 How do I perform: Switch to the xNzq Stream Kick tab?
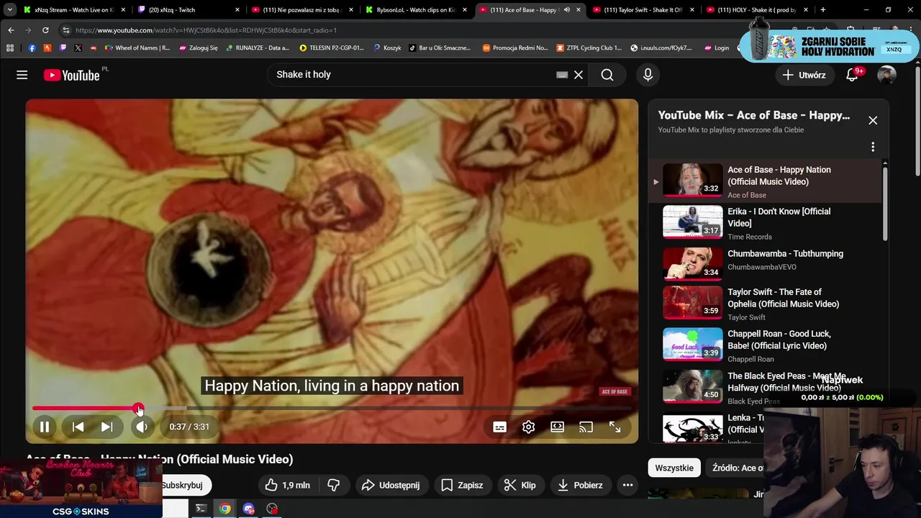(x=73, y=10)
